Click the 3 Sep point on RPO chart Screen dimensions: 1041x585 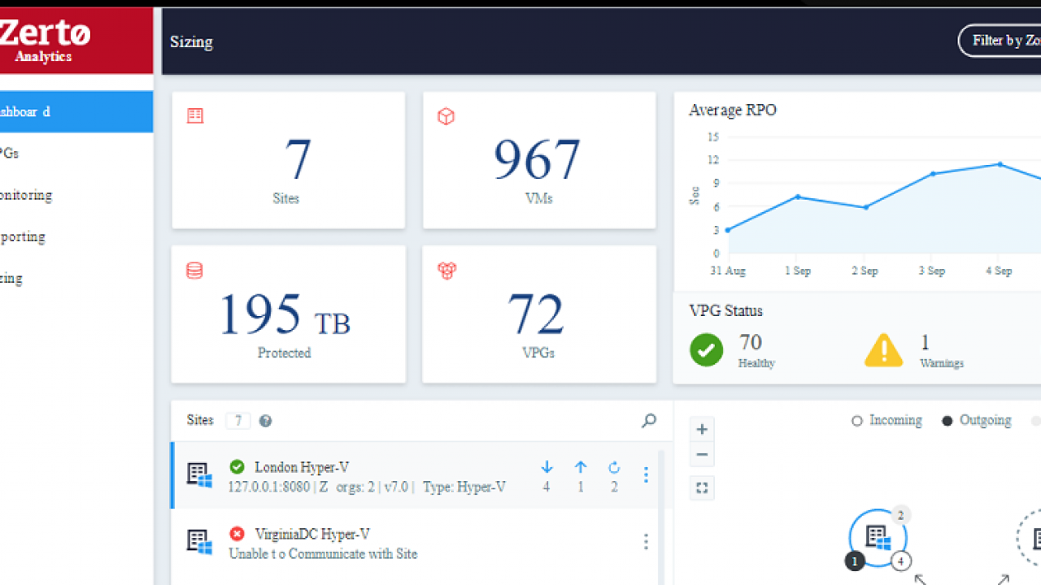point(933,174)
